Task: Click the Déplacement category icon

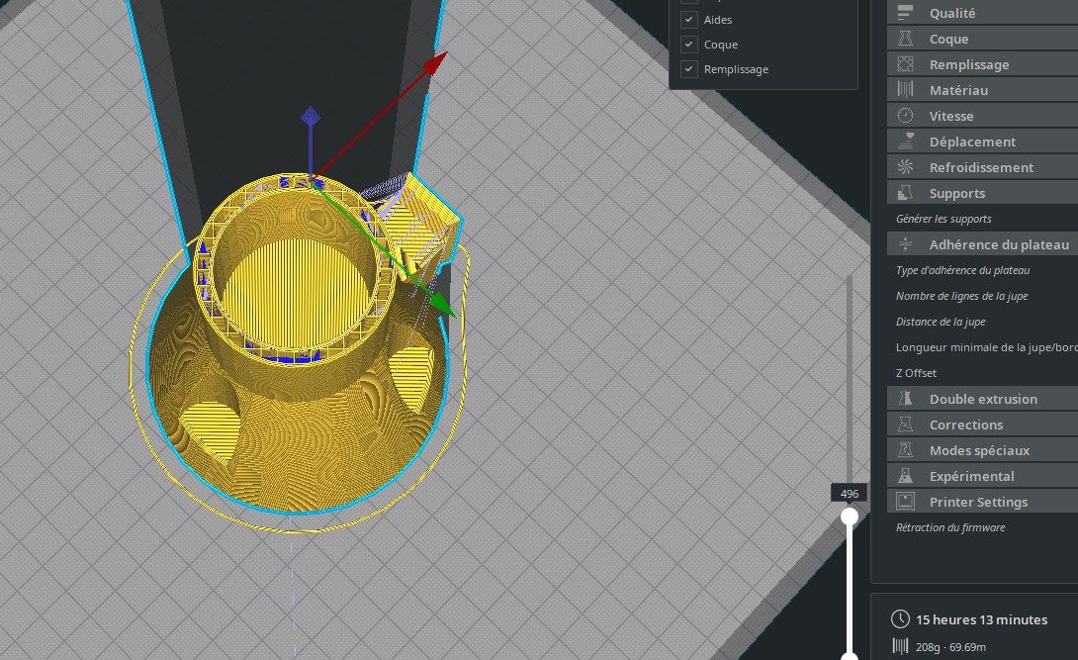Action: pyautogui.click(x=905, y=141)
